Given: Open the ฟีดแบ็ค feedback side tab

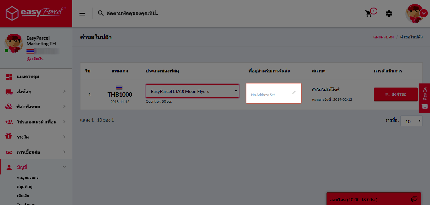Looking at the screenshot, I should click(x=424, y=98).
